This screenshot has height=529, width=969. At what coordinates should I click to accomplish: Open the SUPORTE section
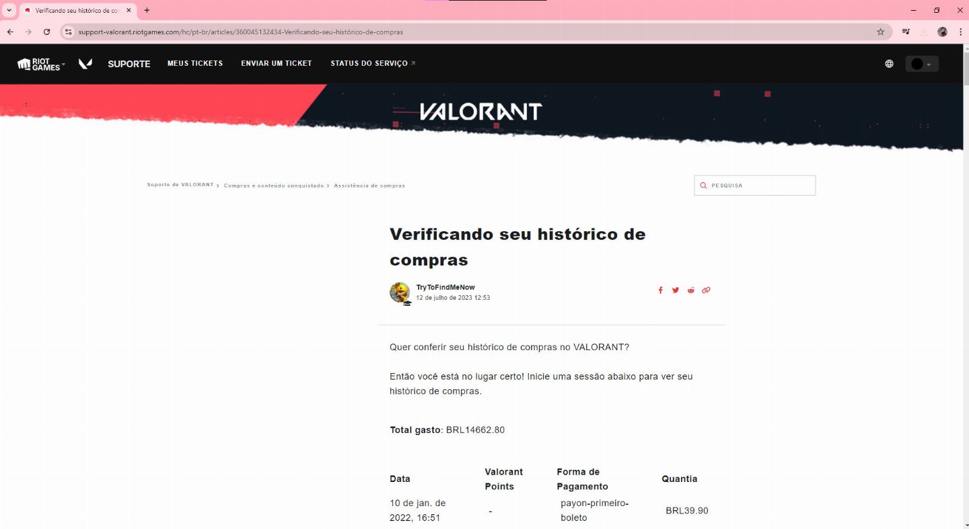click(x=129, y=64)
